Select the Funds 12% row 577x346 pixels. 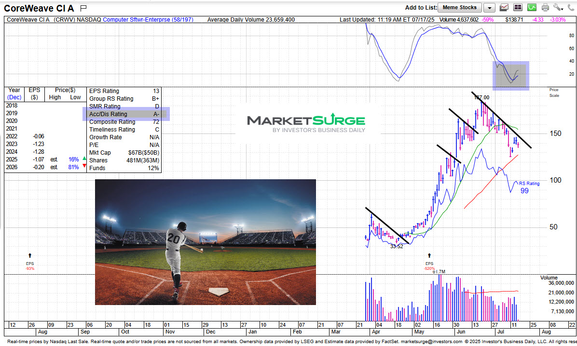[x=124, y=168]
